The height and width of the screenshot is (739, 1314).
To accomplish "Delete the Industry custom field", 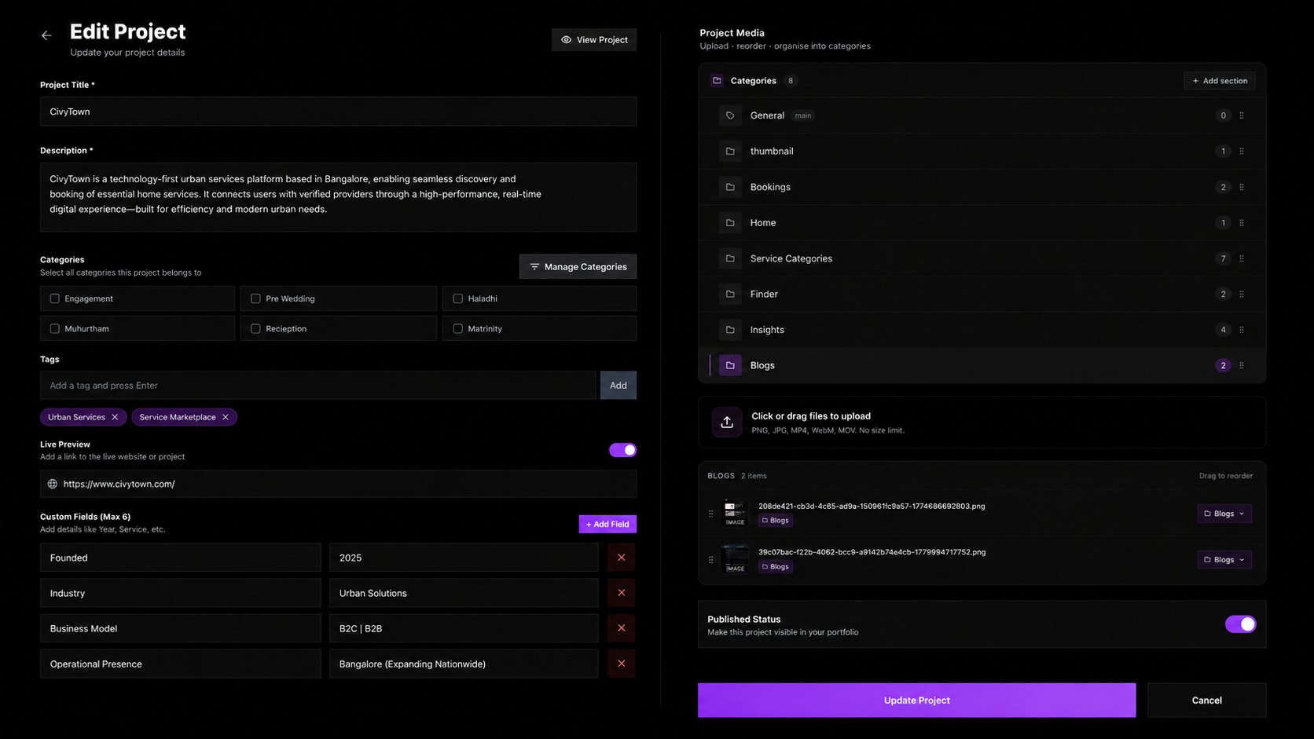I will click(621, 593).
